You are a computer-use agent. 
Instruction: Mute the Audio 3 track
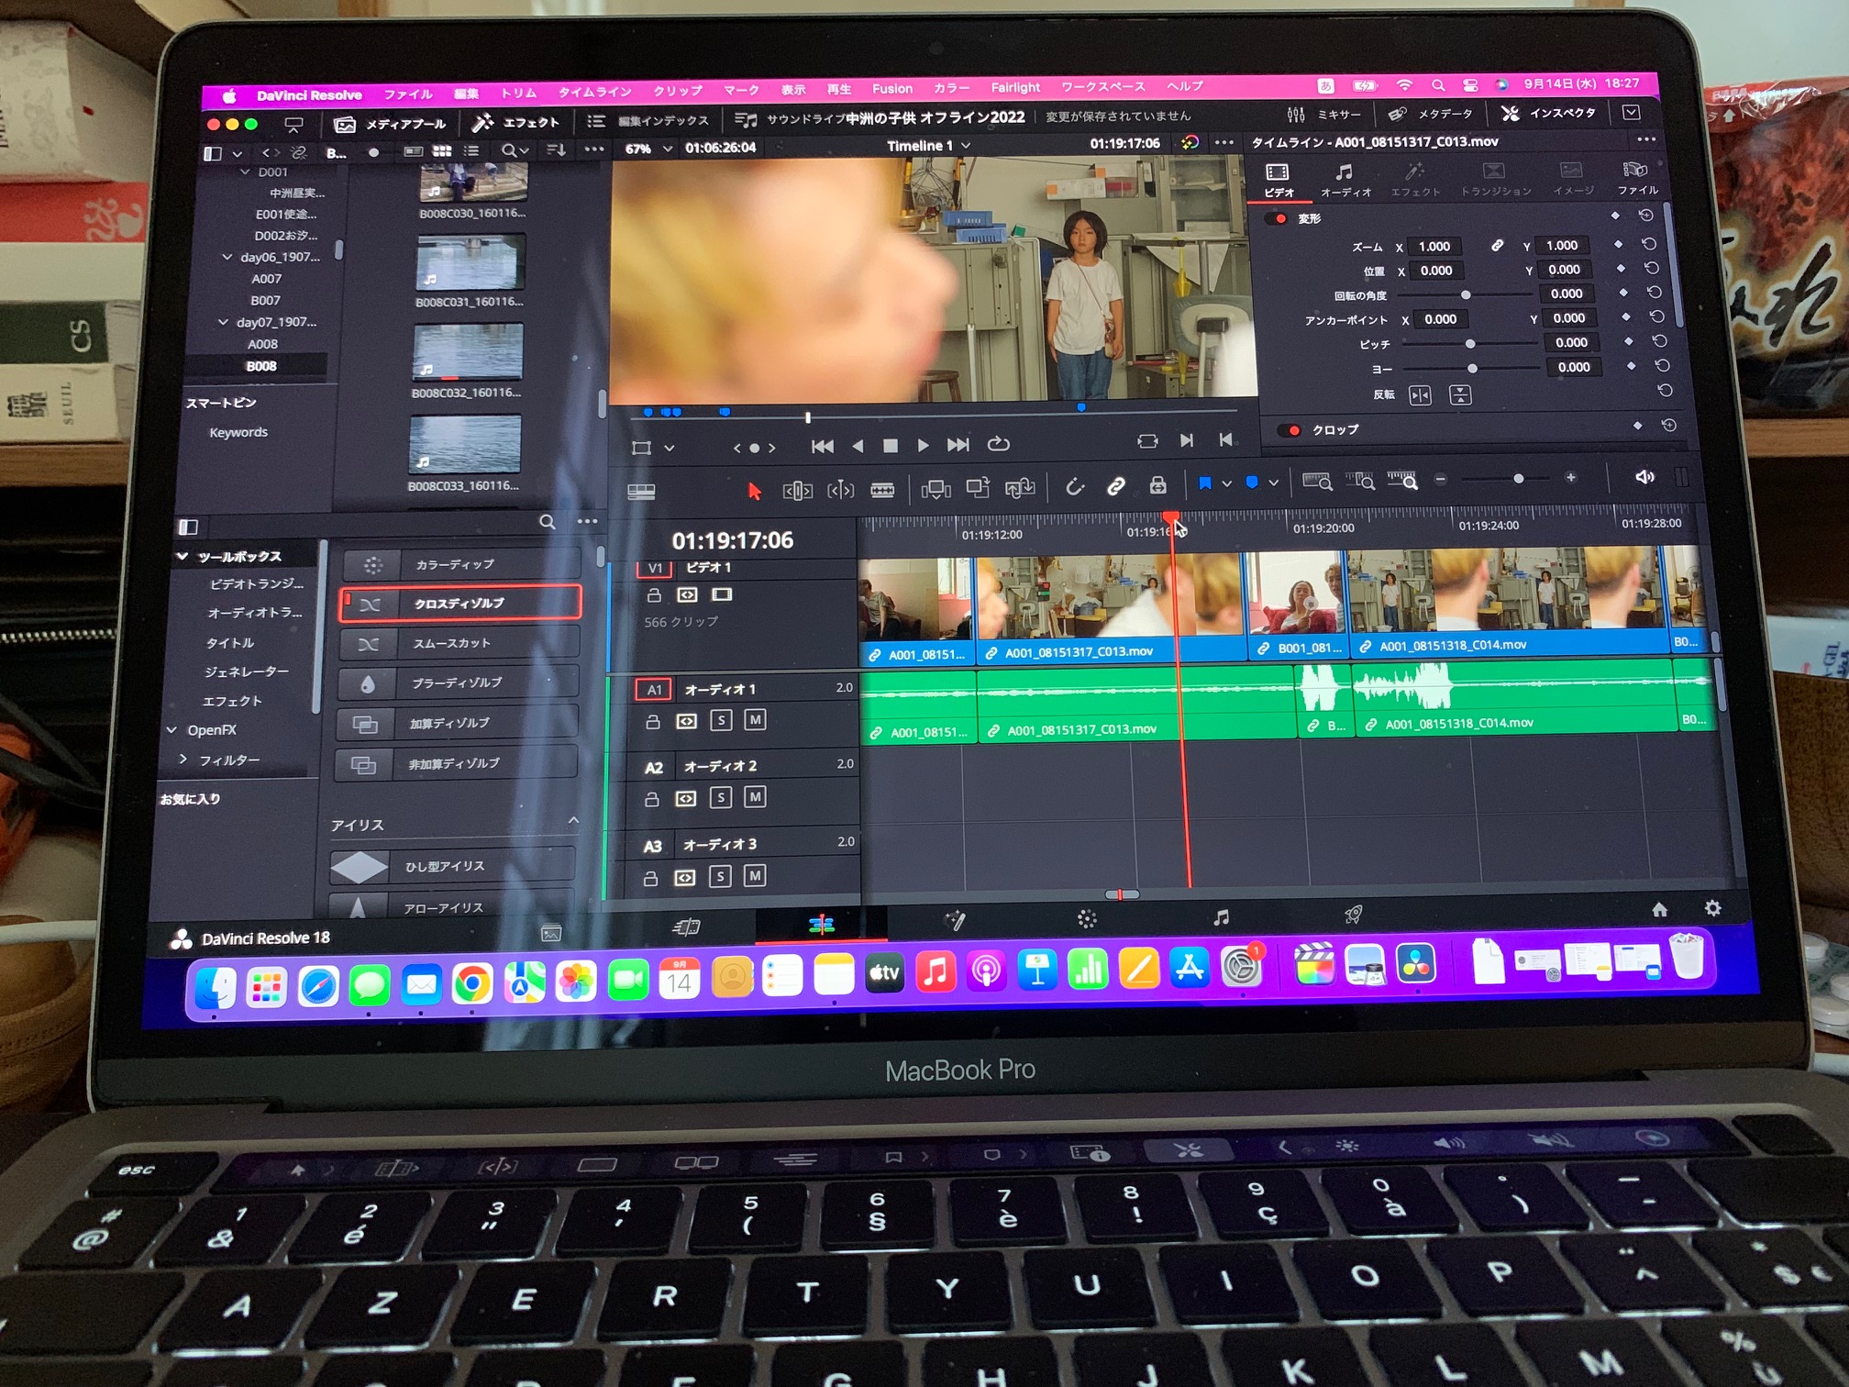(754, 876)
